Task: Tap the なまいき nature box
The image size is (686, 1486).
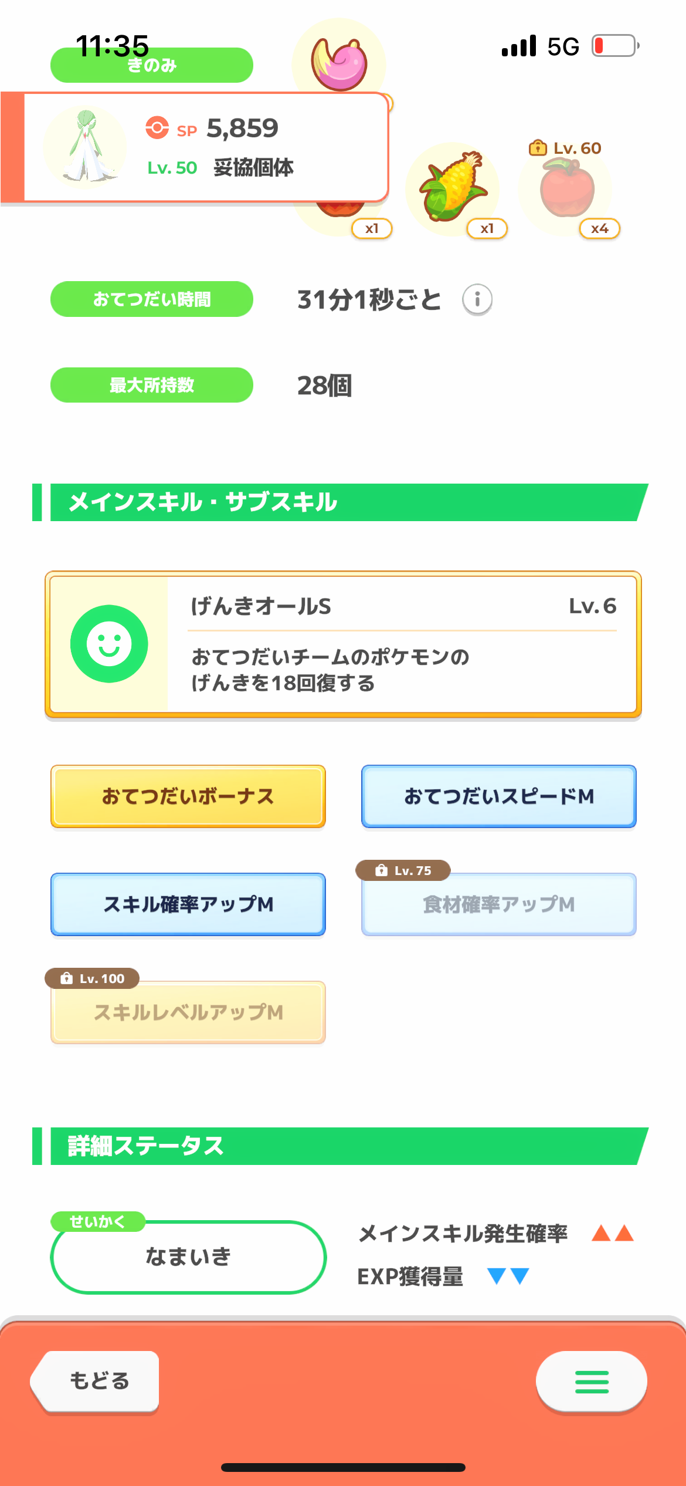Action: tap(188, 1257)
